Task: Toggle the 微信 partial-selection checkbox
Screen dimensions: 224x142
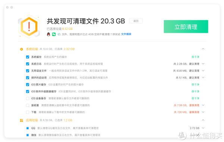Action: click(x=28, y=135)
